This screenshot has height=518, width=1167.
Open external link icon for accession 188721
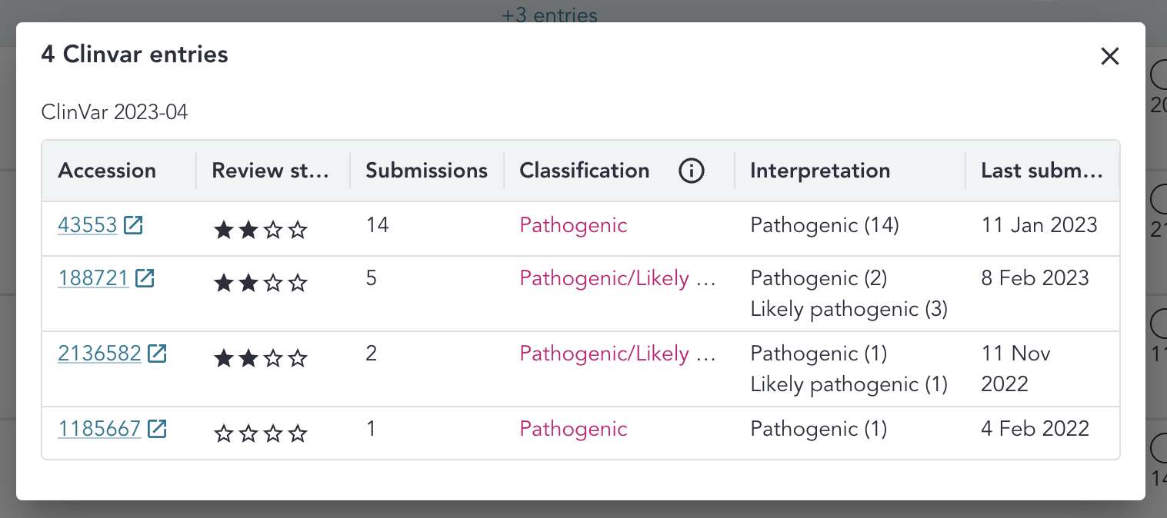pos(145,278)
